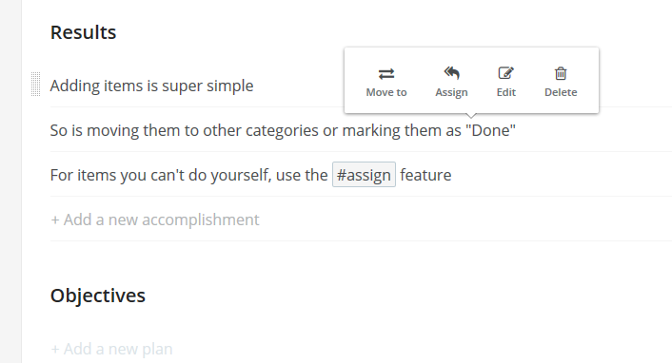The width and height of the screenshot is (672, 363).
Task: Click the Edit pencil icon
Action: [x=505, y=73]
